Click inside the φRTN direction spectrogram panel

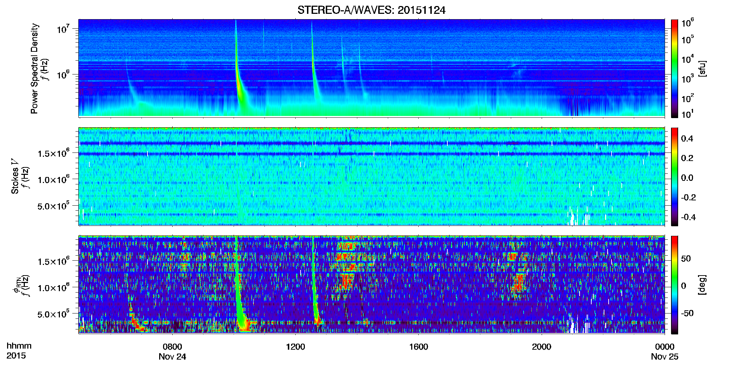(371, 284)
